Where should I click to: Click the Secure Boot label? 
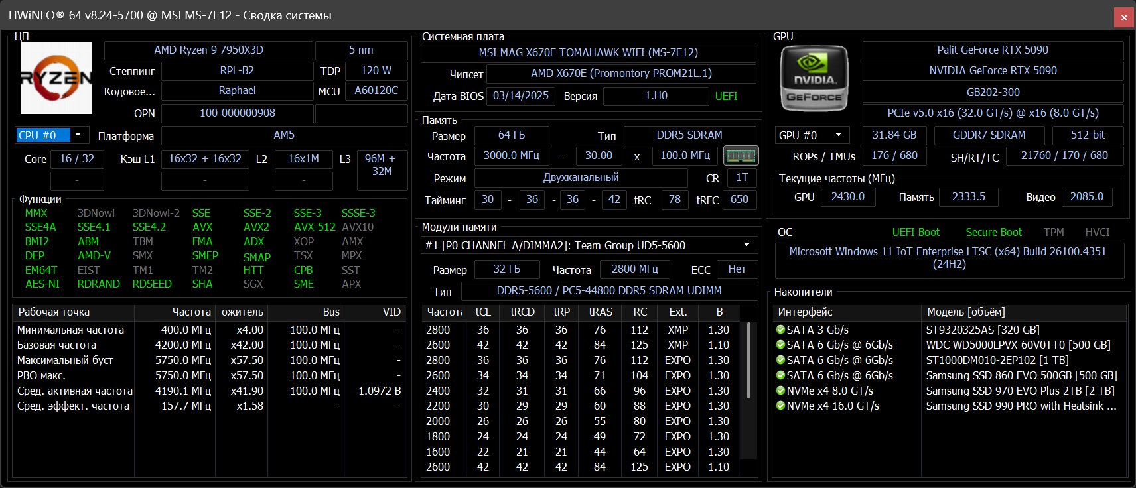[993, 232]
